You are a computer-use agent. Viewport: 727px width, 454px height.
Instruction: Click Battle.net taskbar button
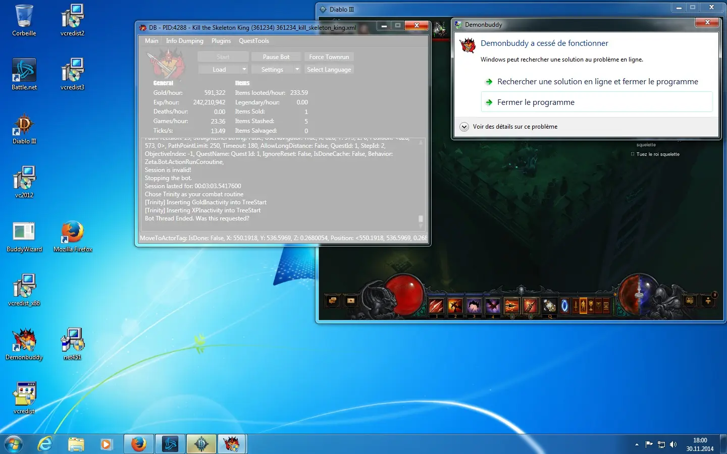(170, 444)
